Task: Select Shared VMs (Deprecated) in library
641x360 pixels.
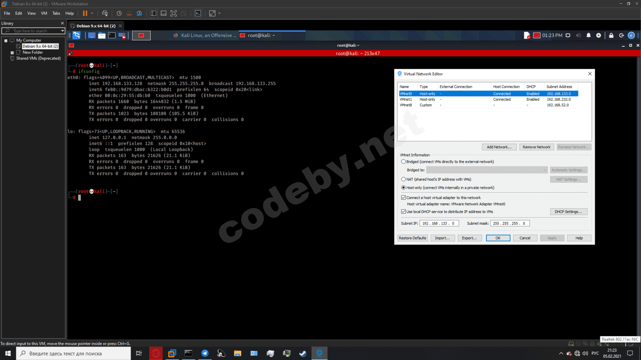Action: click(38, 58)
